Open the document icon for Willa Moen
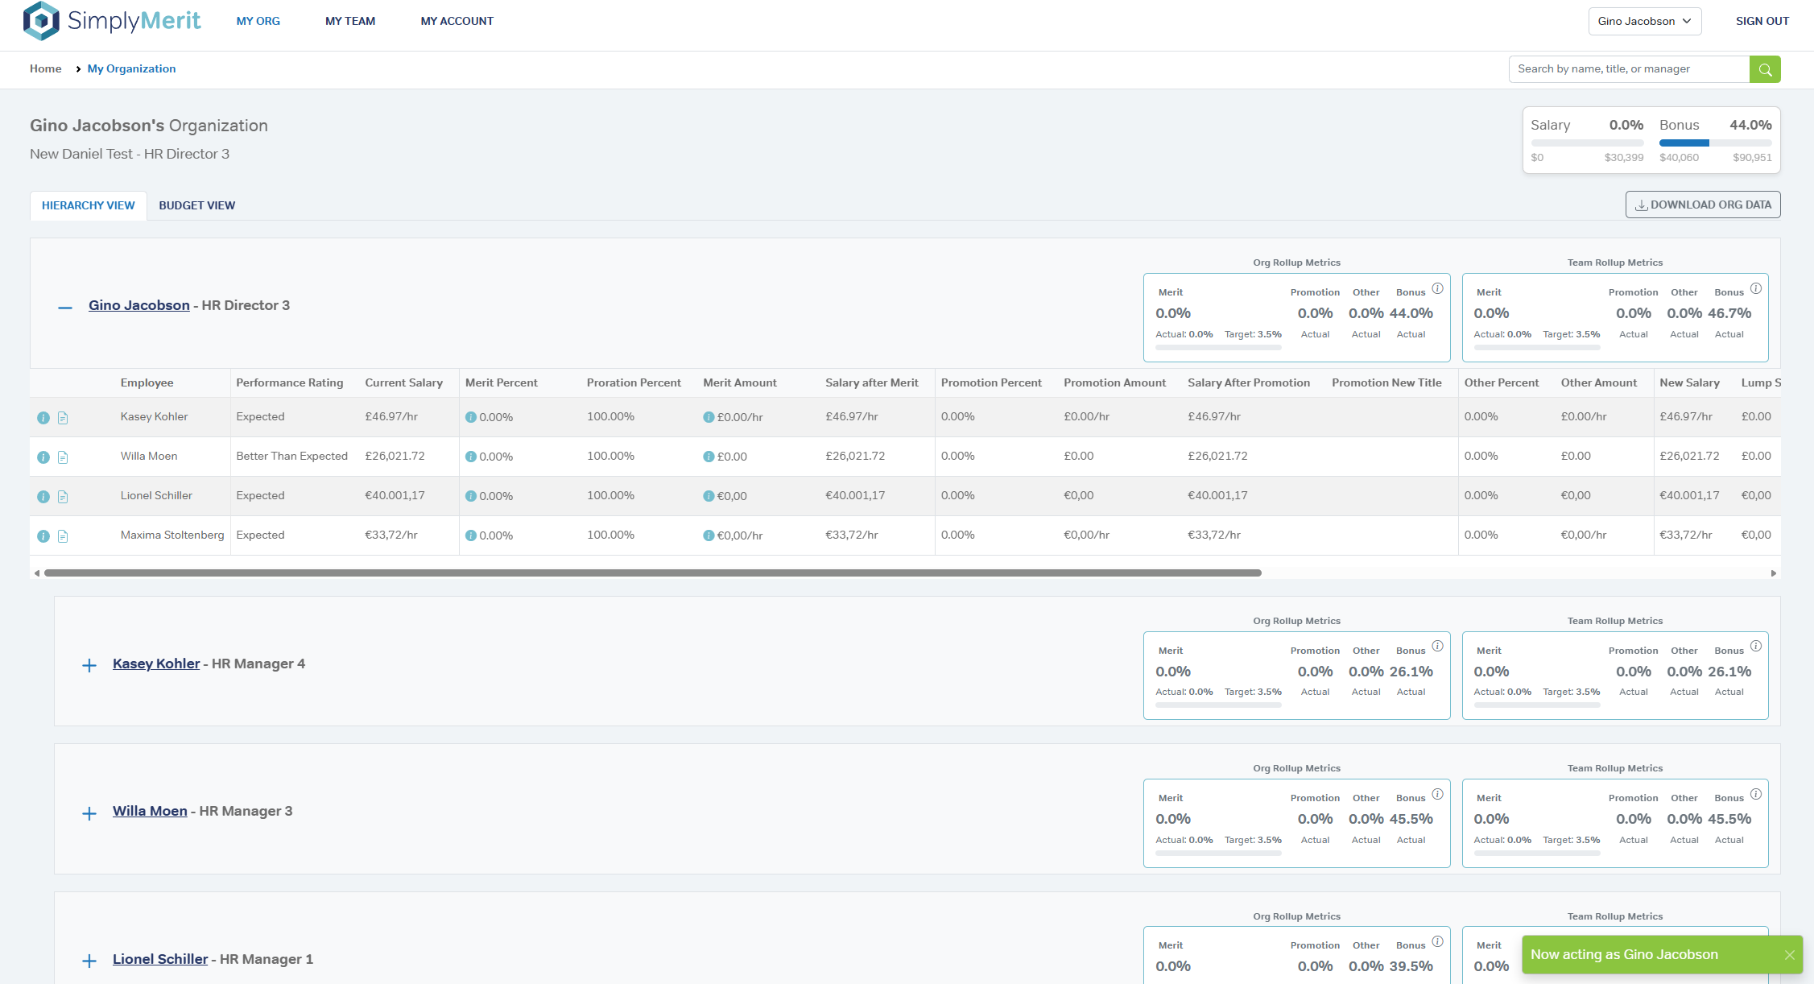 (x=63, y=457)
